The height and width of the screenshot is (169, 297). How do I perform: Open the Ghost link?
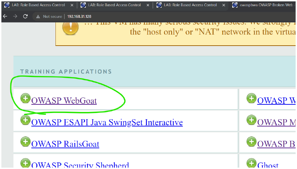tap(268, 165)
